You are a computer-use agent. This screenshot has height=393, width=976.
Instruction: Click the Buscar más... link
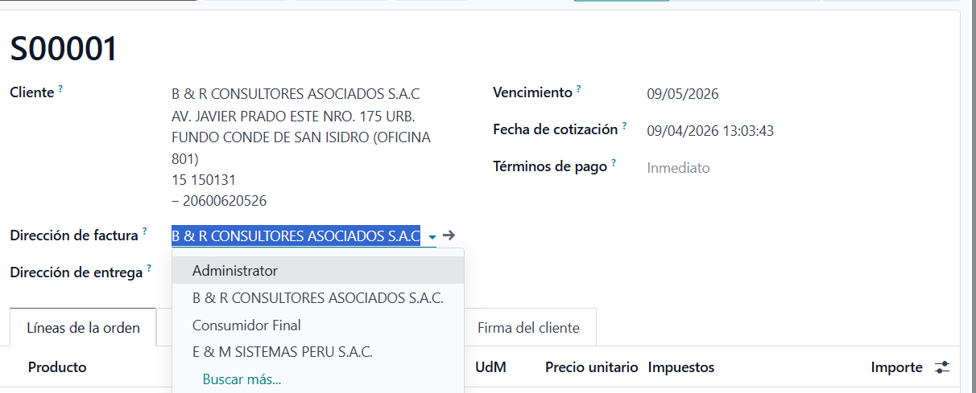coord(242,379)
